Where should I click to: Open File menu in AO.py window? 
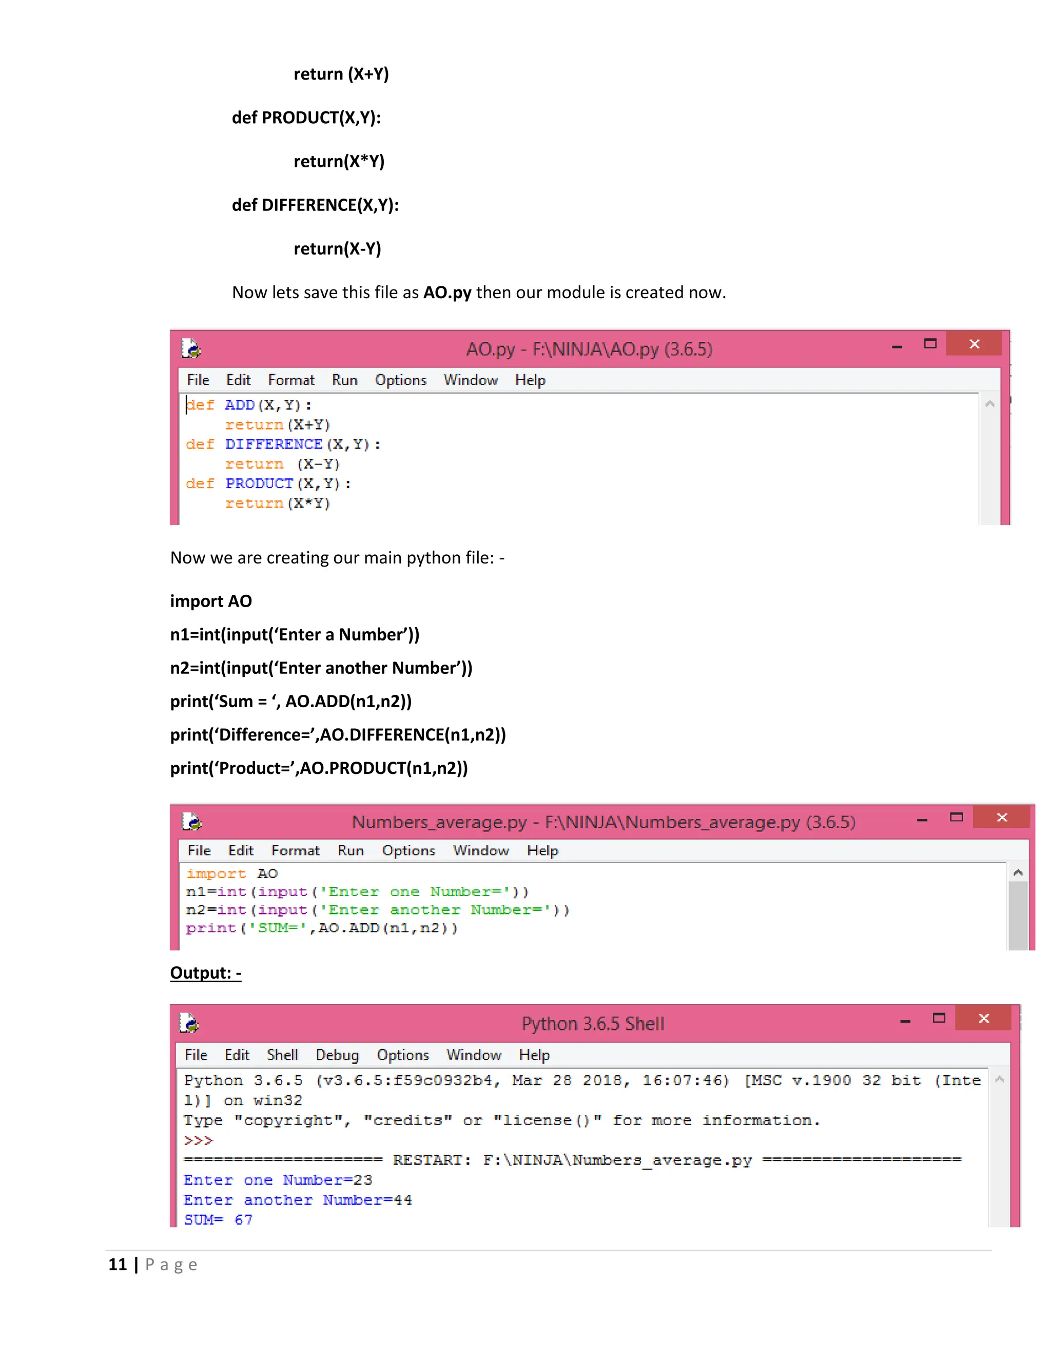click(x=198, y=380)
